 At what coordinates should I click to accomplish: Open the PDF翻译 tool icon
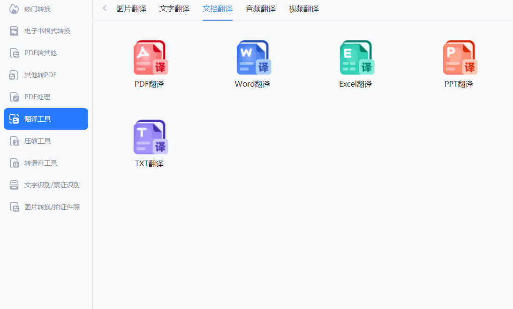pyautogui.click(x=151, y=58)
